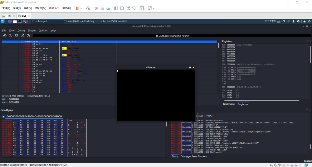Revert to snapshot using VMware toolbar icon
Image resolution: width=312 pixels, height=167 pixels.
pos(102,8)
